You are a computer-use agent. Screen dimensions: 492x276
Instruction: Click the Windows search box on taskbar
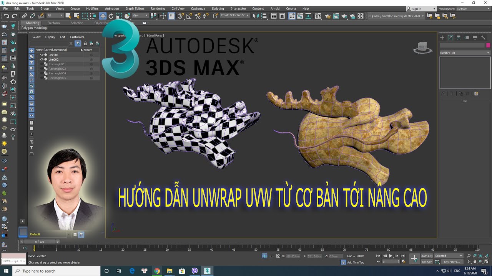[x=56, y=271]
